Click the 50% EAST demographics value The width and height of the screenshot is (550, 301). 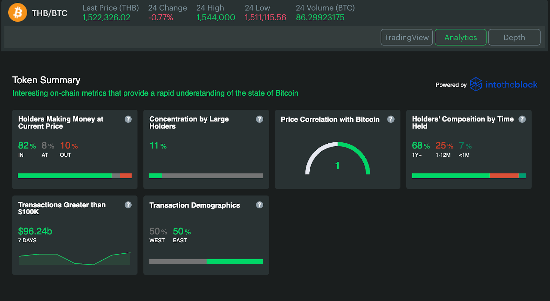(x=182, y=231)
